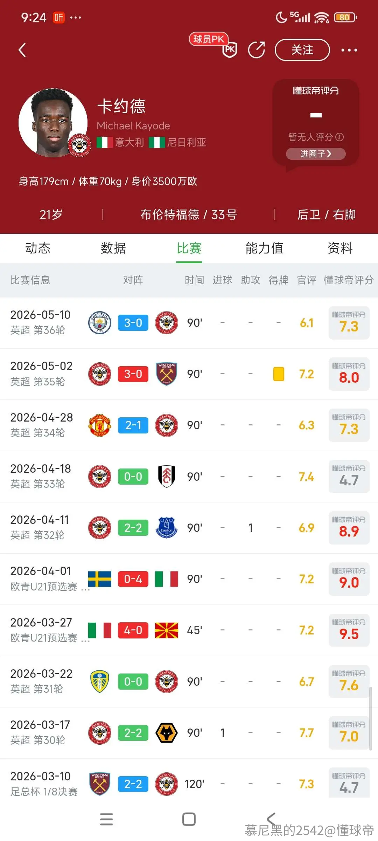Viewport: 378px width, 841px height.
Task: Follow the player with 关注 button
Action: click(302, 50)
